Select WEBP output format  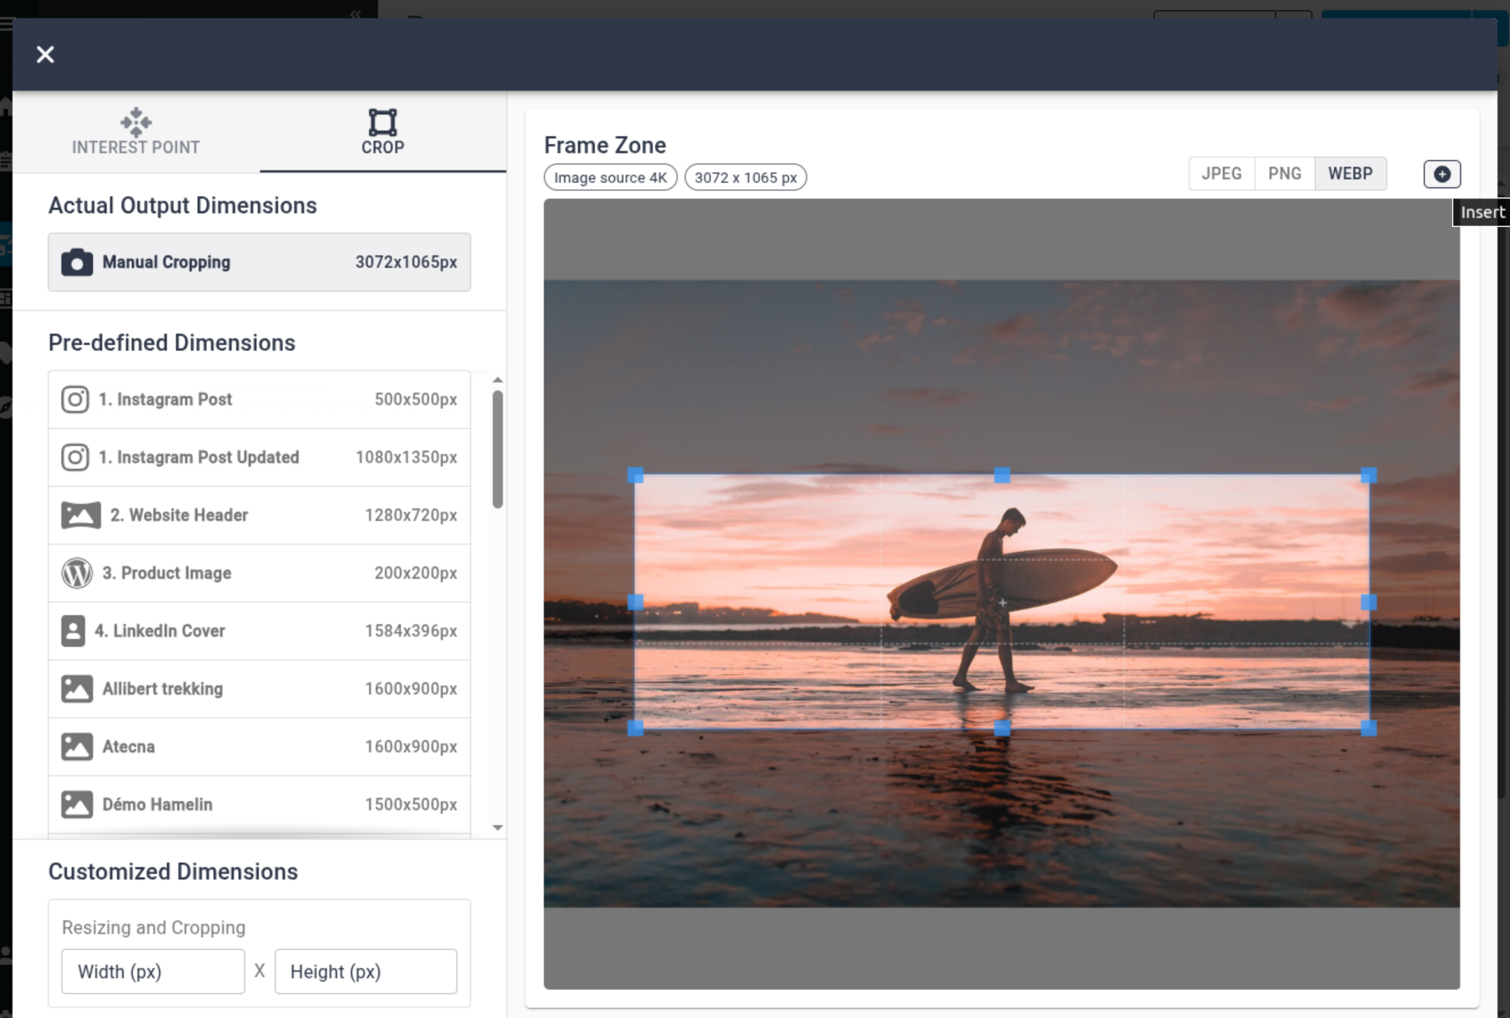click(1350, 174)
